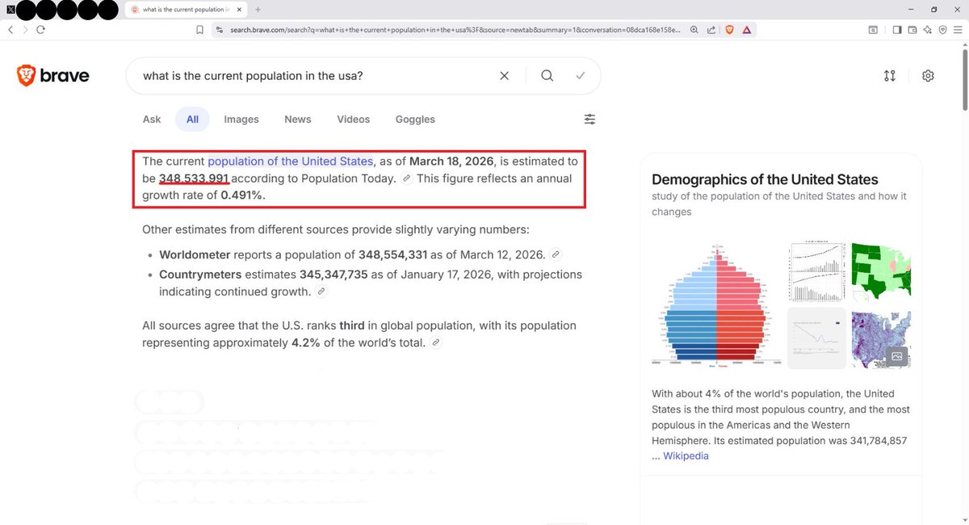969x525 pixels.
Task: Click the share page icon in address bar
Action: 711,29
